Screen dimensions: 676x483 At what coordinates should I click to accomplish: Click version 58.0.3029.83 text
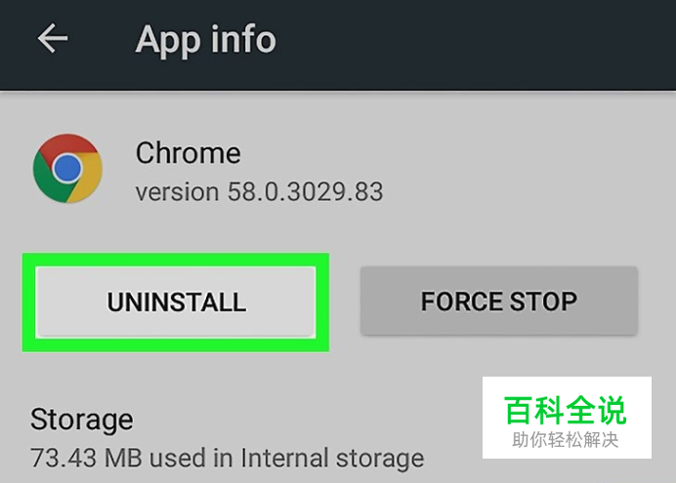(x=259, y=191)
